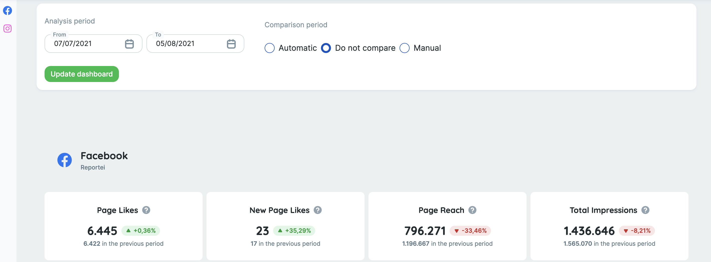
Task: Click the -33,46% Page Reach badge
Action: [x=470, y=231]
